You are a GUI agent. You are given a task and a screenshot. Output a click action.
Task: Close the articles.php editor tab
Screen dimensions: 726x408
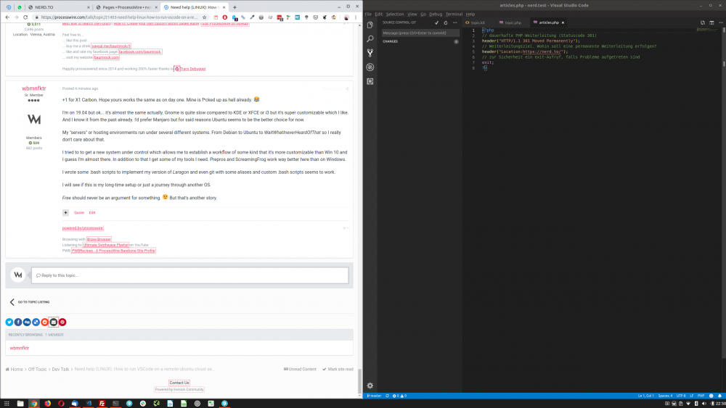click(563, 22)
